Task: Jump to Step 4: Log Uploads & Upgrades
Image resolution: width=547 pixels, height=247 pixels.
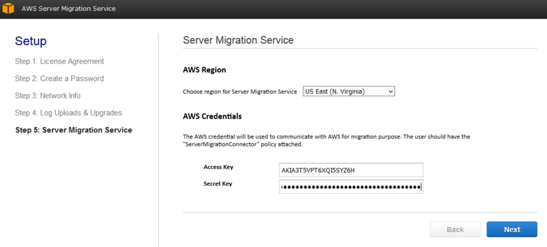Action: 69,113
